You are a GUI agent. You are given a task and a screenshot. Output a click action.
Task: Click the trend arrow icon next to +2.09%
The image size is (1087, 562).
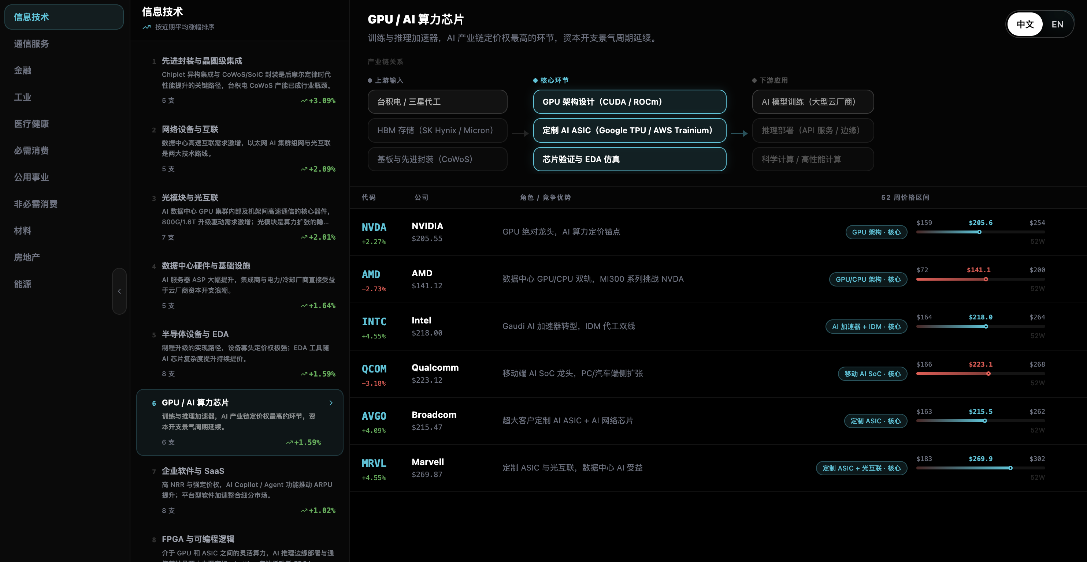[304, 169]
